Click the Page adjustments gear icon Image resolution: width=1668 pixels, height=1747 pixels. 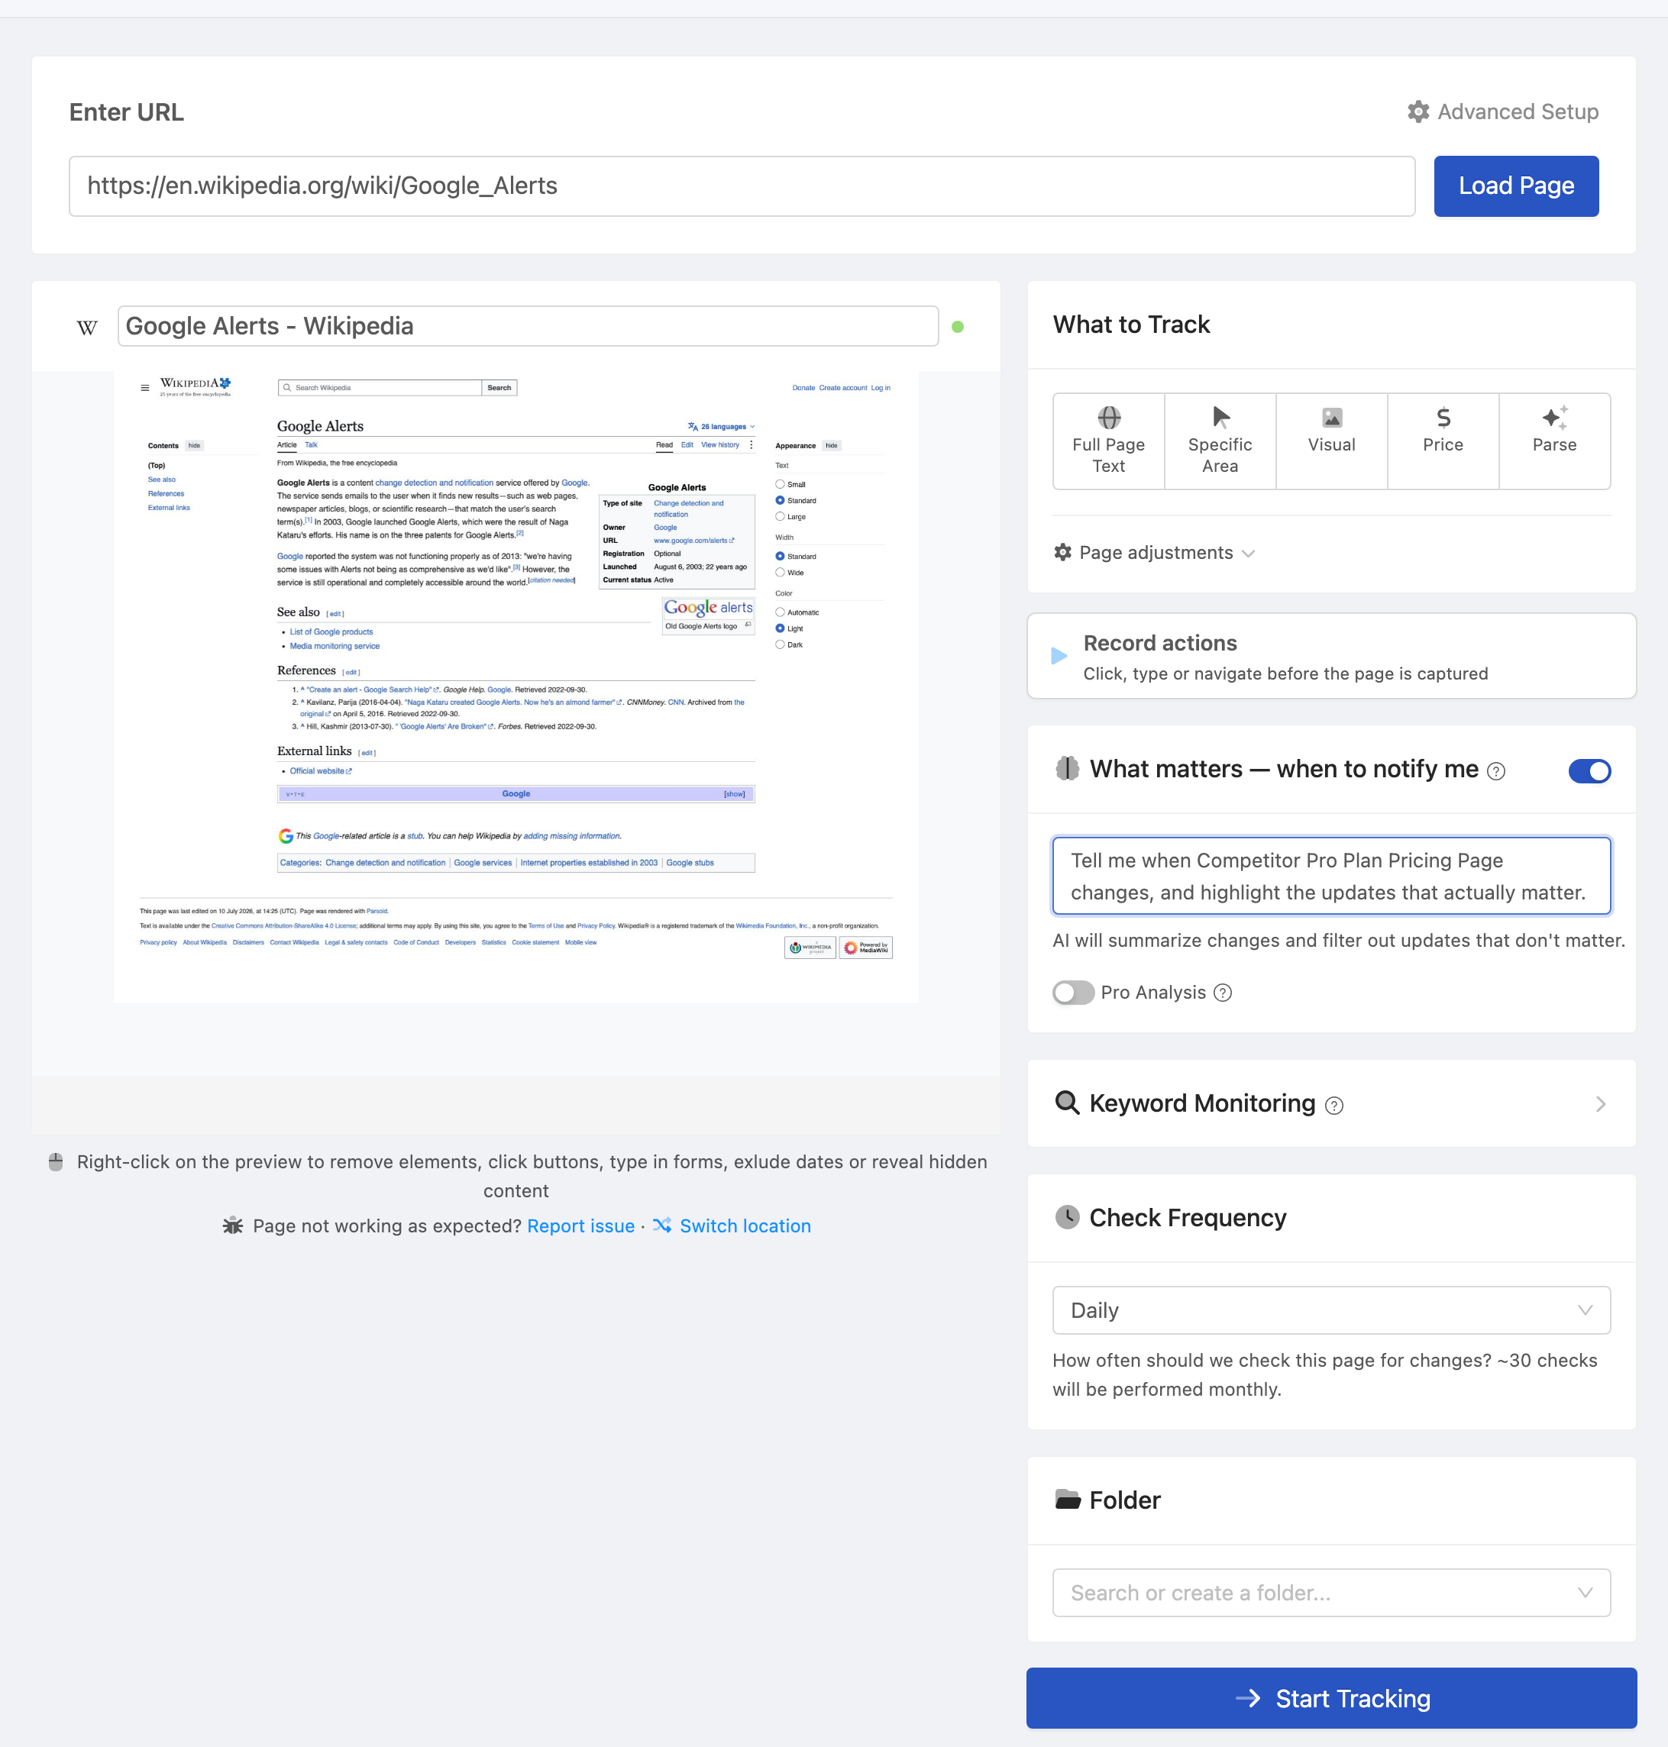pos(1062,552)
